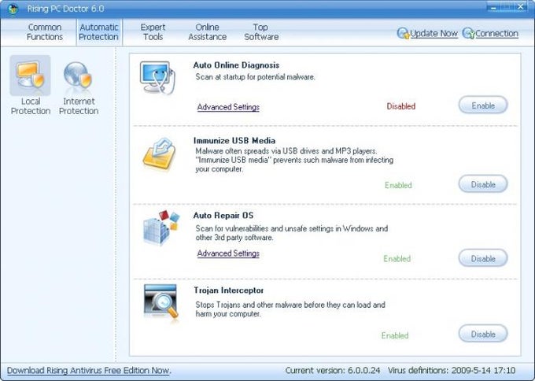Click the Immunize USB Media heading
The height and width of the screenshot is (381, 535).
click(234, 140)
